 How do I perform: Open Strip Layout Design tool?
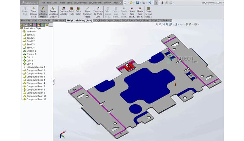[149, 12]
